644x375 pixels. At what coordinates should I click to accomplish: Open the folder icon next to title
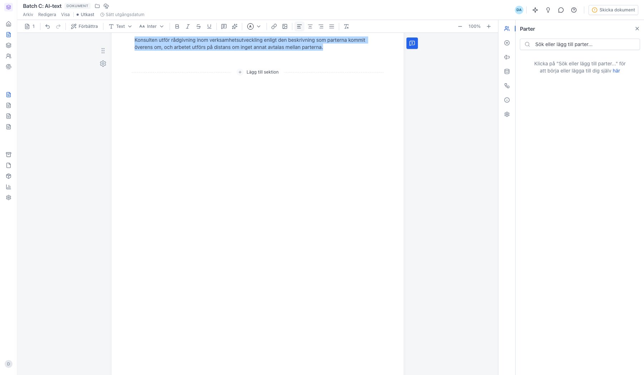tap(97, 6)
